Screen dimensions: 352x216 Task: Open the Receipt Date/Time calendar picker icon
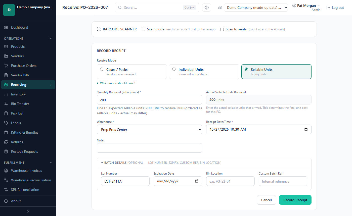click(306, 129)
